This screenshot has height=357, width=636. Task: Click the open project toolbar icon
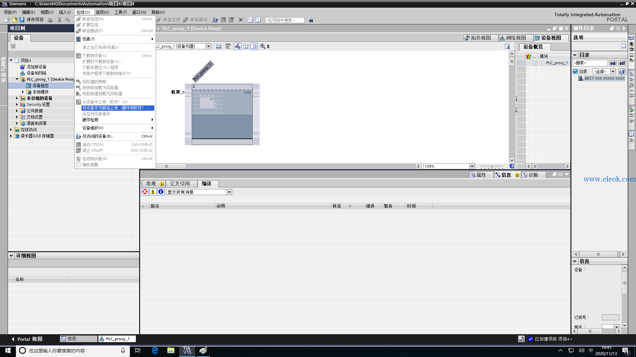pos(15,20)
